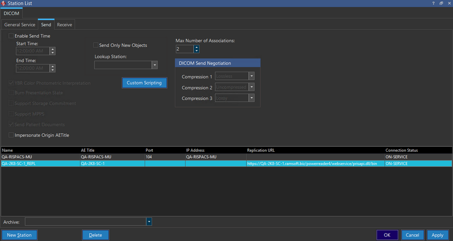Switch to the General Service tab
This screenshot has height=241, width=453.
tap(19, 25)
